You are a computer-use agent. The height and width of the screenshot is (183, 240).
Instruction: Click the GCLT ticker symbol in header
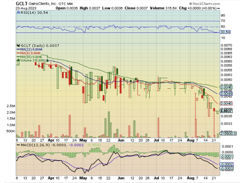pos(22,4)
